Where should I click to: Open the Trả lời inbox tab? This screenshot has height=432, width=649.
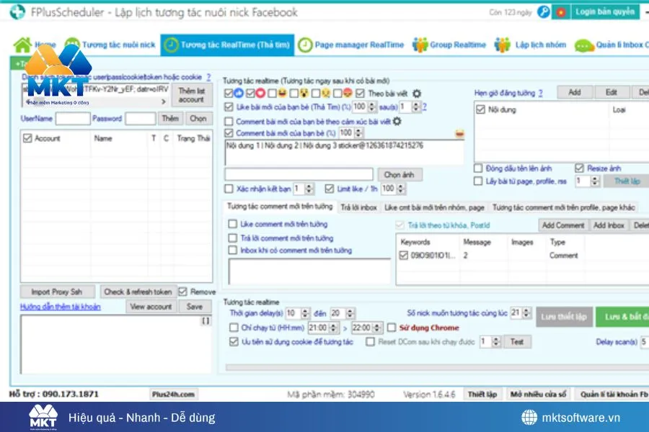pos(358,207)
